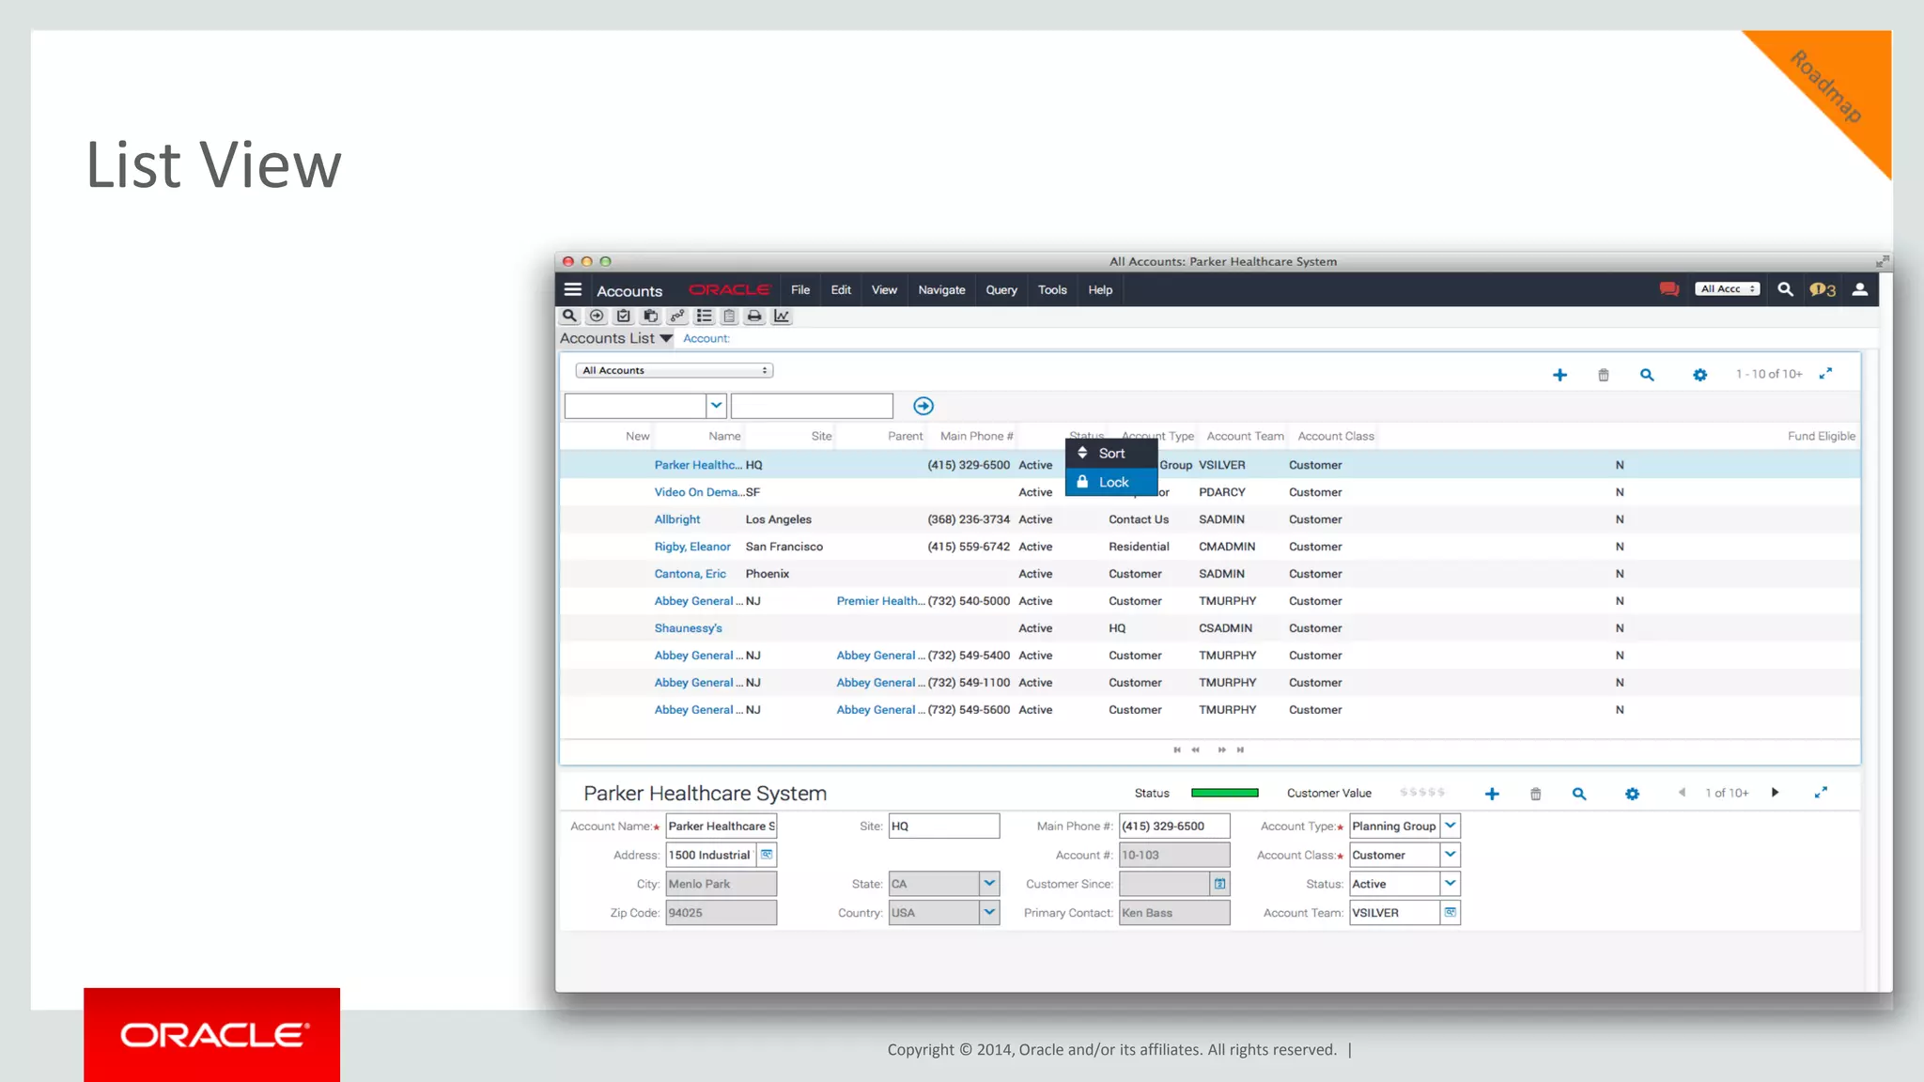Click the paste clipboard toolbar icon
The height and width of the screenshot is (1082, 1924).
pos(650,317)
